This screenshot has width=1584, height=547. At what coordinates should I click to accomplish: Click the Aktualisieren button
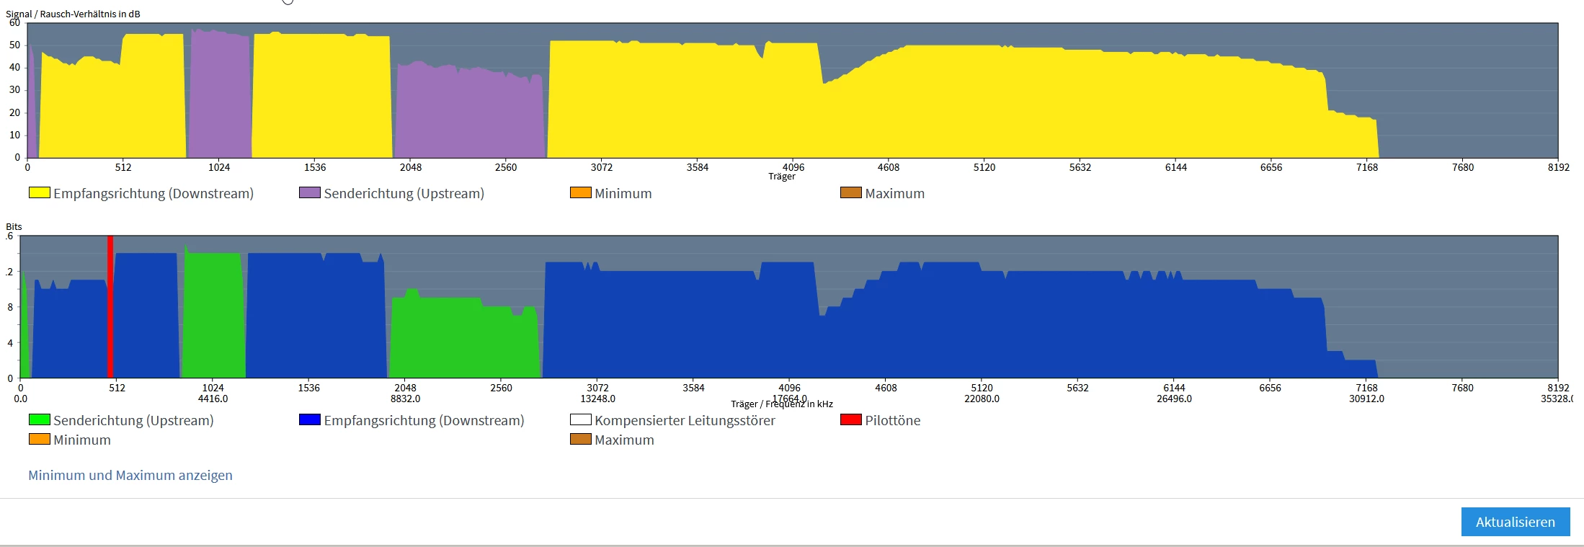click(1515, 522)
